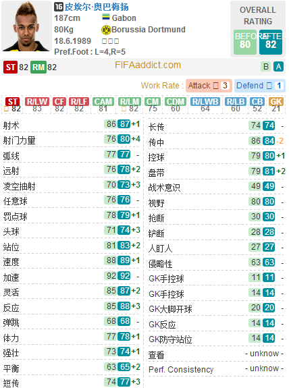Select the CB position rating badge
The image size is (289, 388).
(x=257, y=105)
